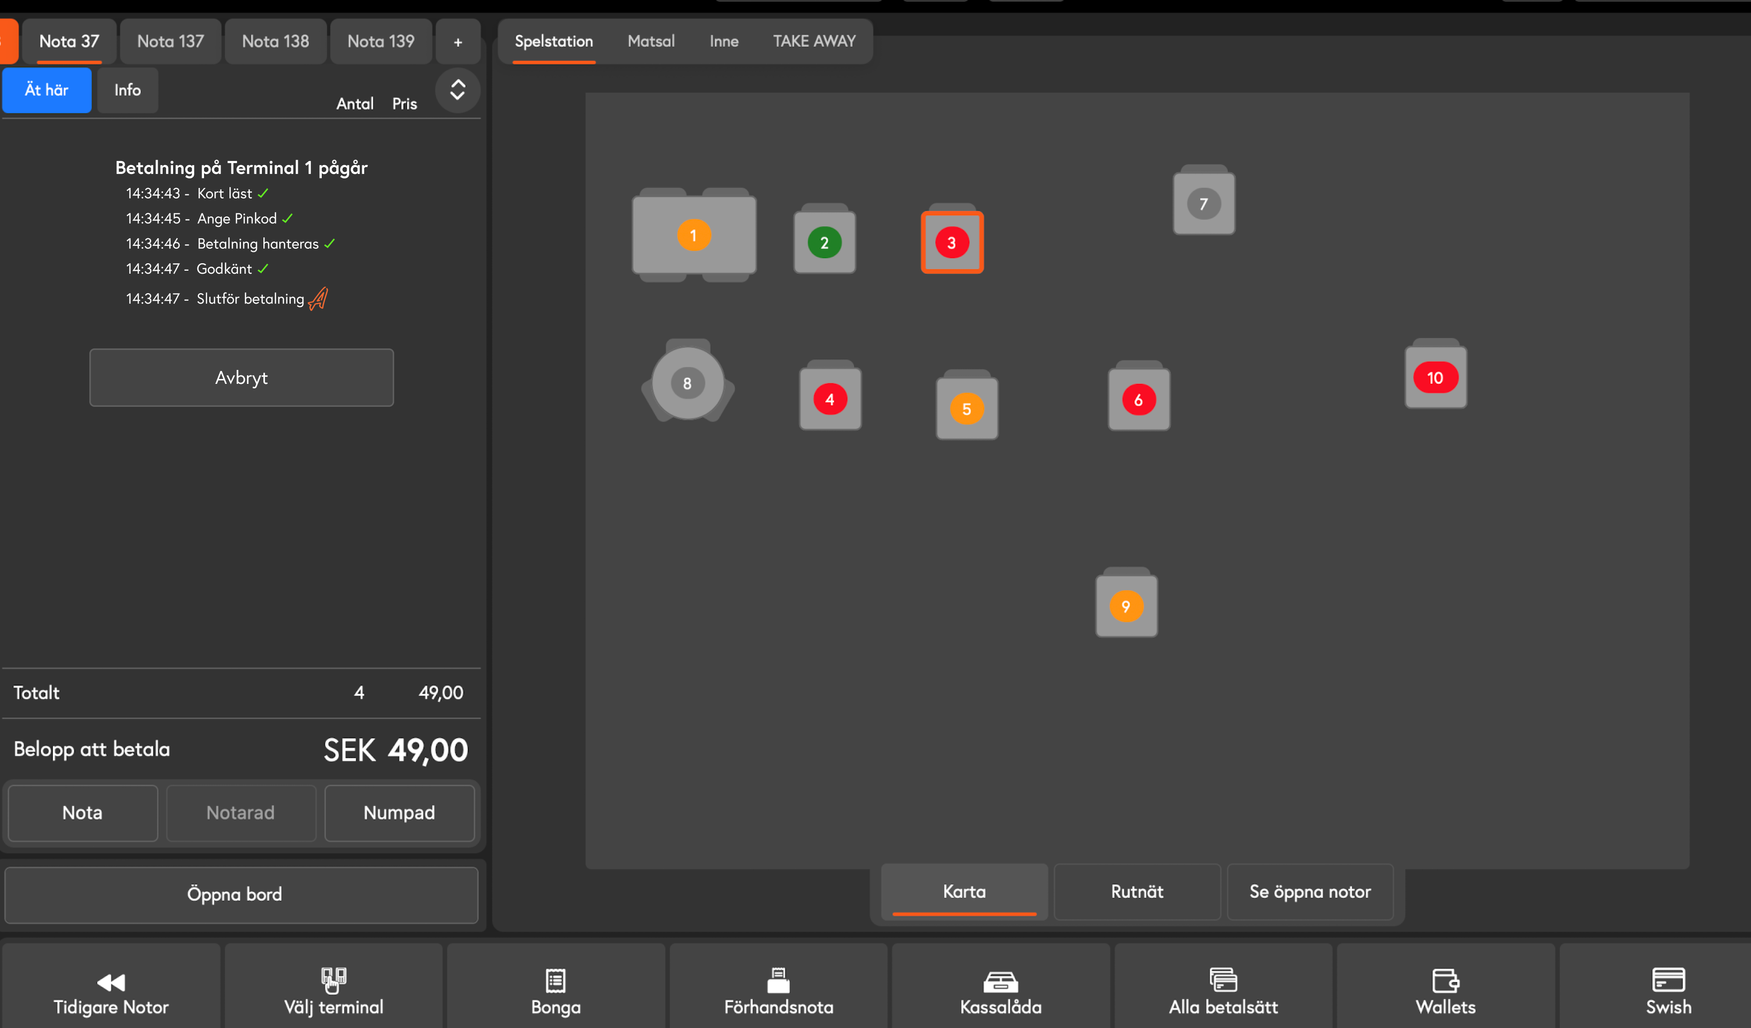Image resolution: width=1751 pixels, height=1028 pixels.
Task: Switch map view to Rutnät
Action: pyautogui.click(x=1137, y=892)
